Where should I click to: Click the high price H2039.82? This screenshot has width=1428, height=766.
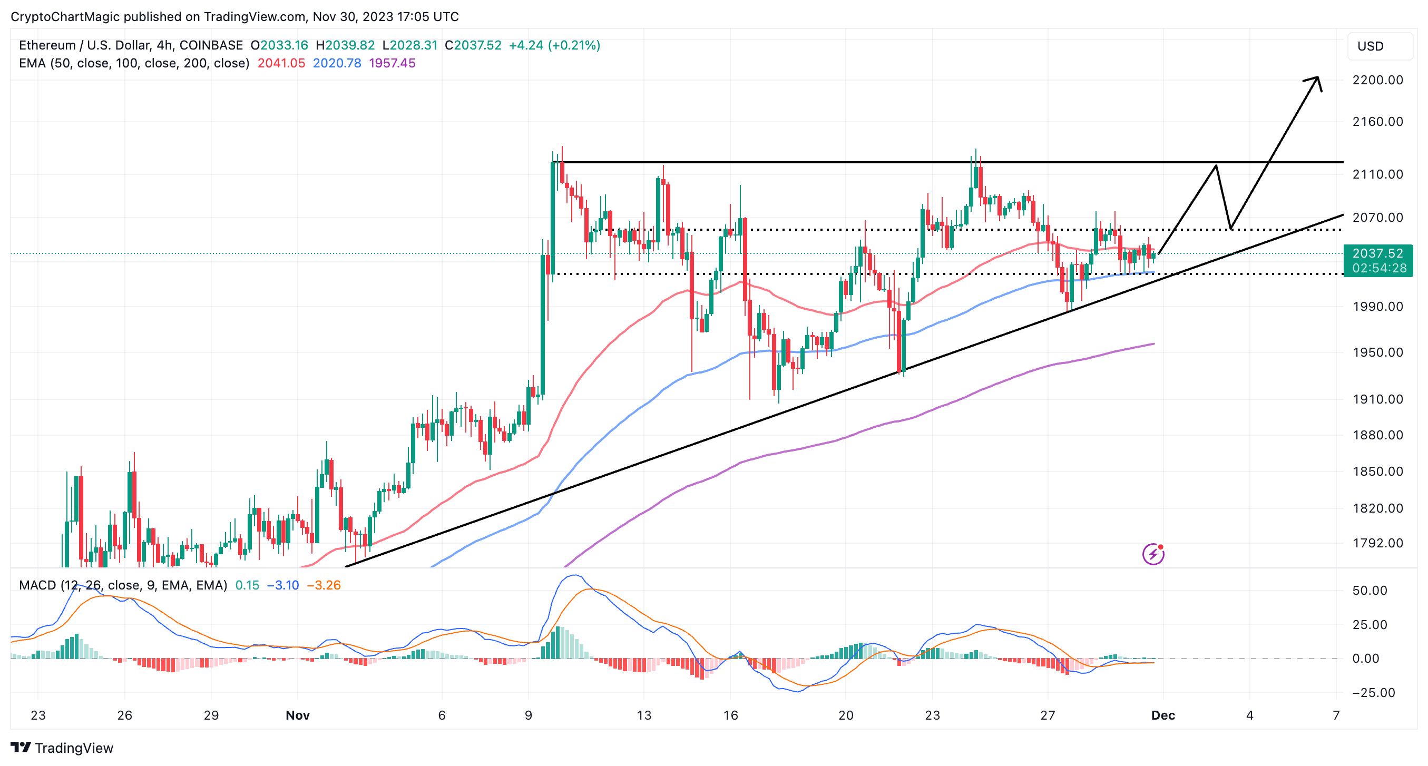[x=345, y=45]
